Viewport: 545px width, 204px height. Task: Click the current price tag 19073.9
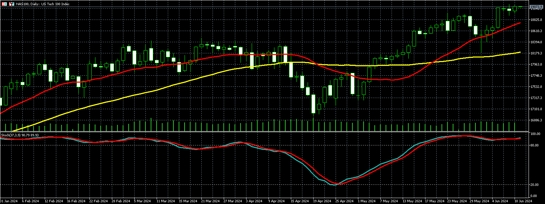point(536,7)
